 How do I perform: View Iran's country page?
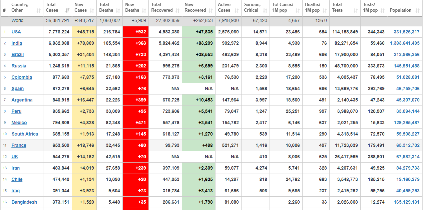click(15, 168)
